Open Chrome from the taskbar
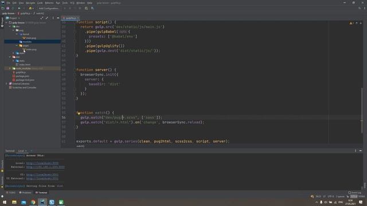 pos(33,202)
